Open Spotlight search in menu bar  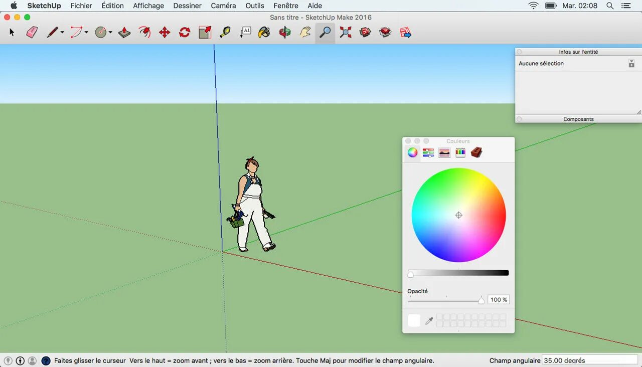(x=610, y=6)
